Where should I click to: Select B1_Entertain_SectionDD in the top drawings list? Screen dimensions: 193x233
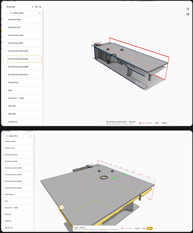click(24, 51)
